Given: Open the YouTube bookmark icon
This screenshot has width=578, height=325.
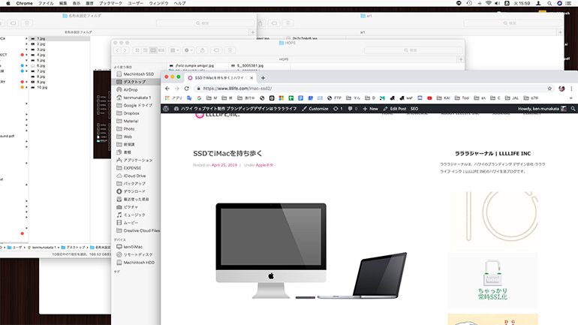Looking at the screenshot, I should (x=429, y=98).
